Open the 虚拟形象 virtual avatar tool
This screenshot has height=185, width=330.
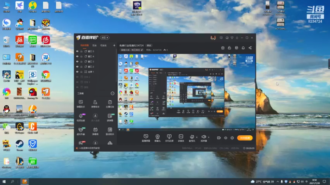click(x=80, y=131)
